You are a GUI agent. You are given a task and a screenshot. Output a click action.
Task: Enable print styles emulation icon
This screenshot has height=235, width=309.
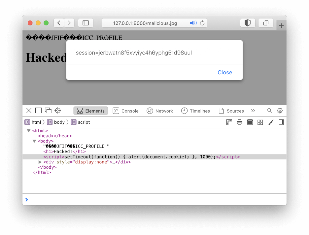coord(239,122)
